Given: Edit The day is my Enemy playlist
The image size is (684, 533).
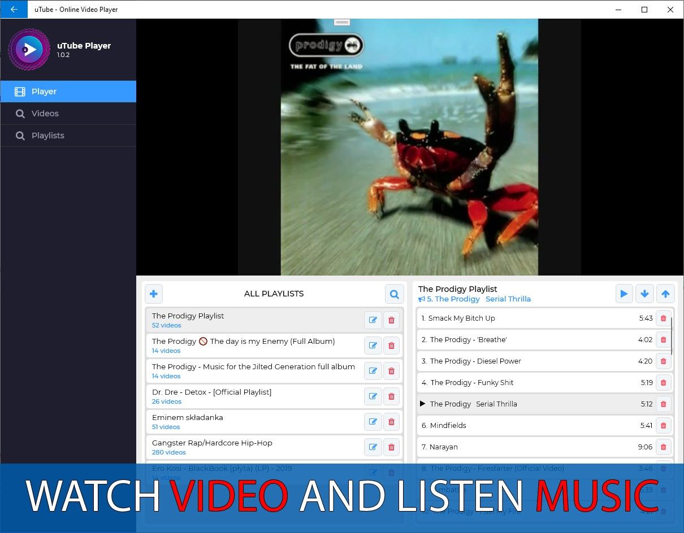Looking at the screenshot, I should [x=373, y=346].
